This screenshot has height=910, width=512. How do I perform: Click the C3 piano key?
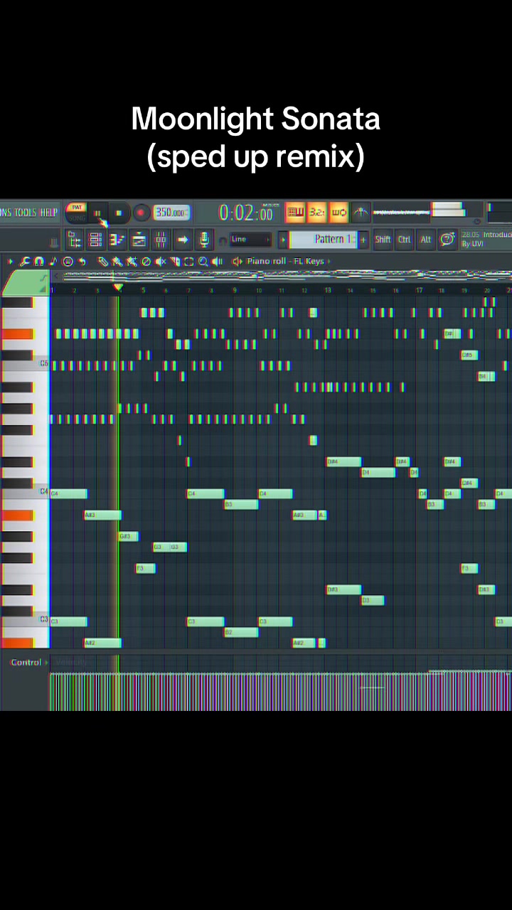pos(26,620)
